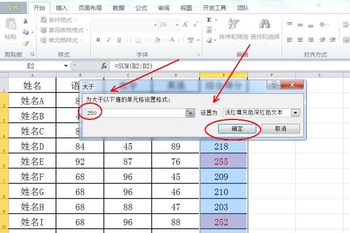
Task: Open Conditional Formatting (条件格式) dropdown
Action: coord(61,20)
